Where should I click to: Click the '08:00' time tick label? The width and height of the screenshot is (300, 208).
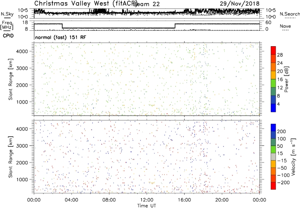click(109, 200)
